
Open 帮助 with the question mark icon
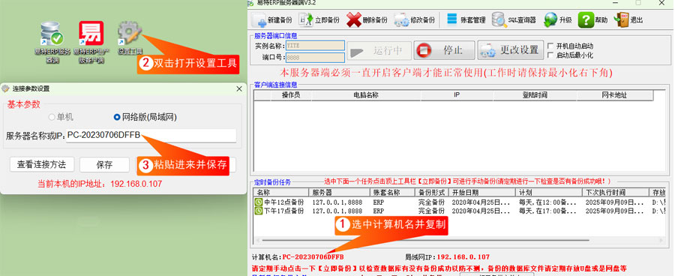(x=586, y=19)
